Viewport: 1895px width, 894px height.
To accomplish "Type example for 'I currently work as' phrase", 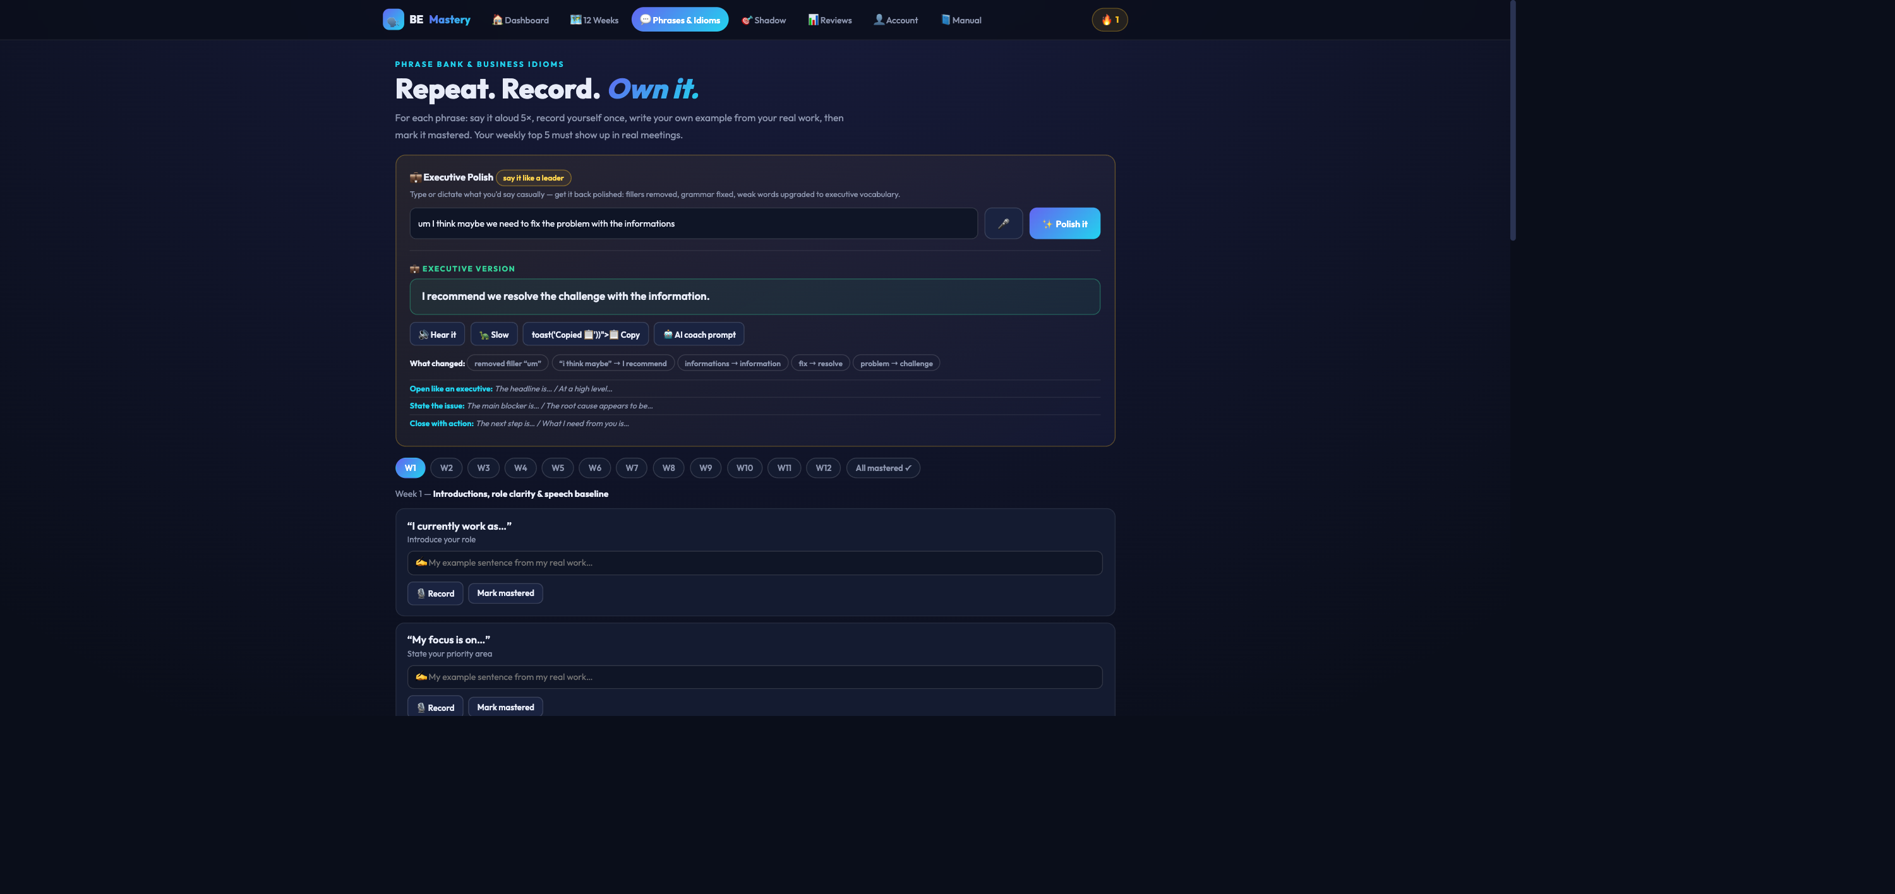I will (x=755, y=563).
